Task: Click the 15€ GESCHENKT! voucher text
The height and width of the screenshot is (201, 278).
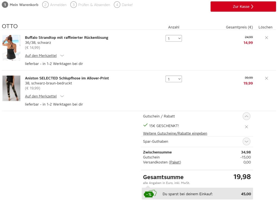Action: click(x=164, y=126)
